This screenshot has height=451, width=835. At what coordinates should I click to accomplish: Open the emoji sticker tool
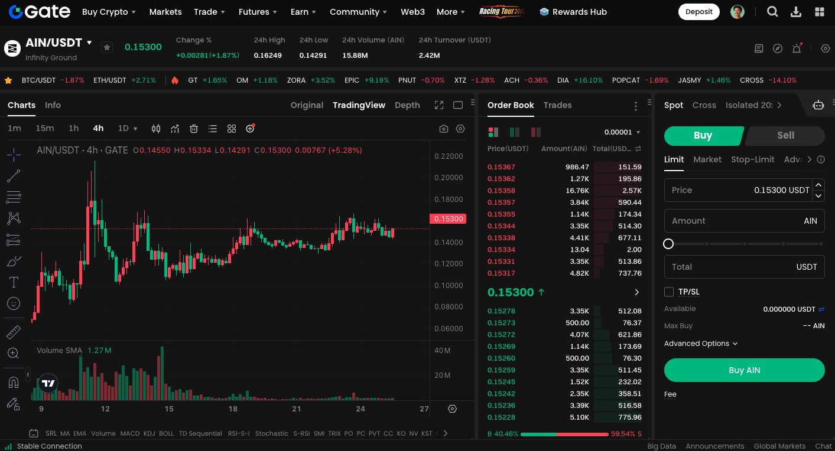point(14,303)
